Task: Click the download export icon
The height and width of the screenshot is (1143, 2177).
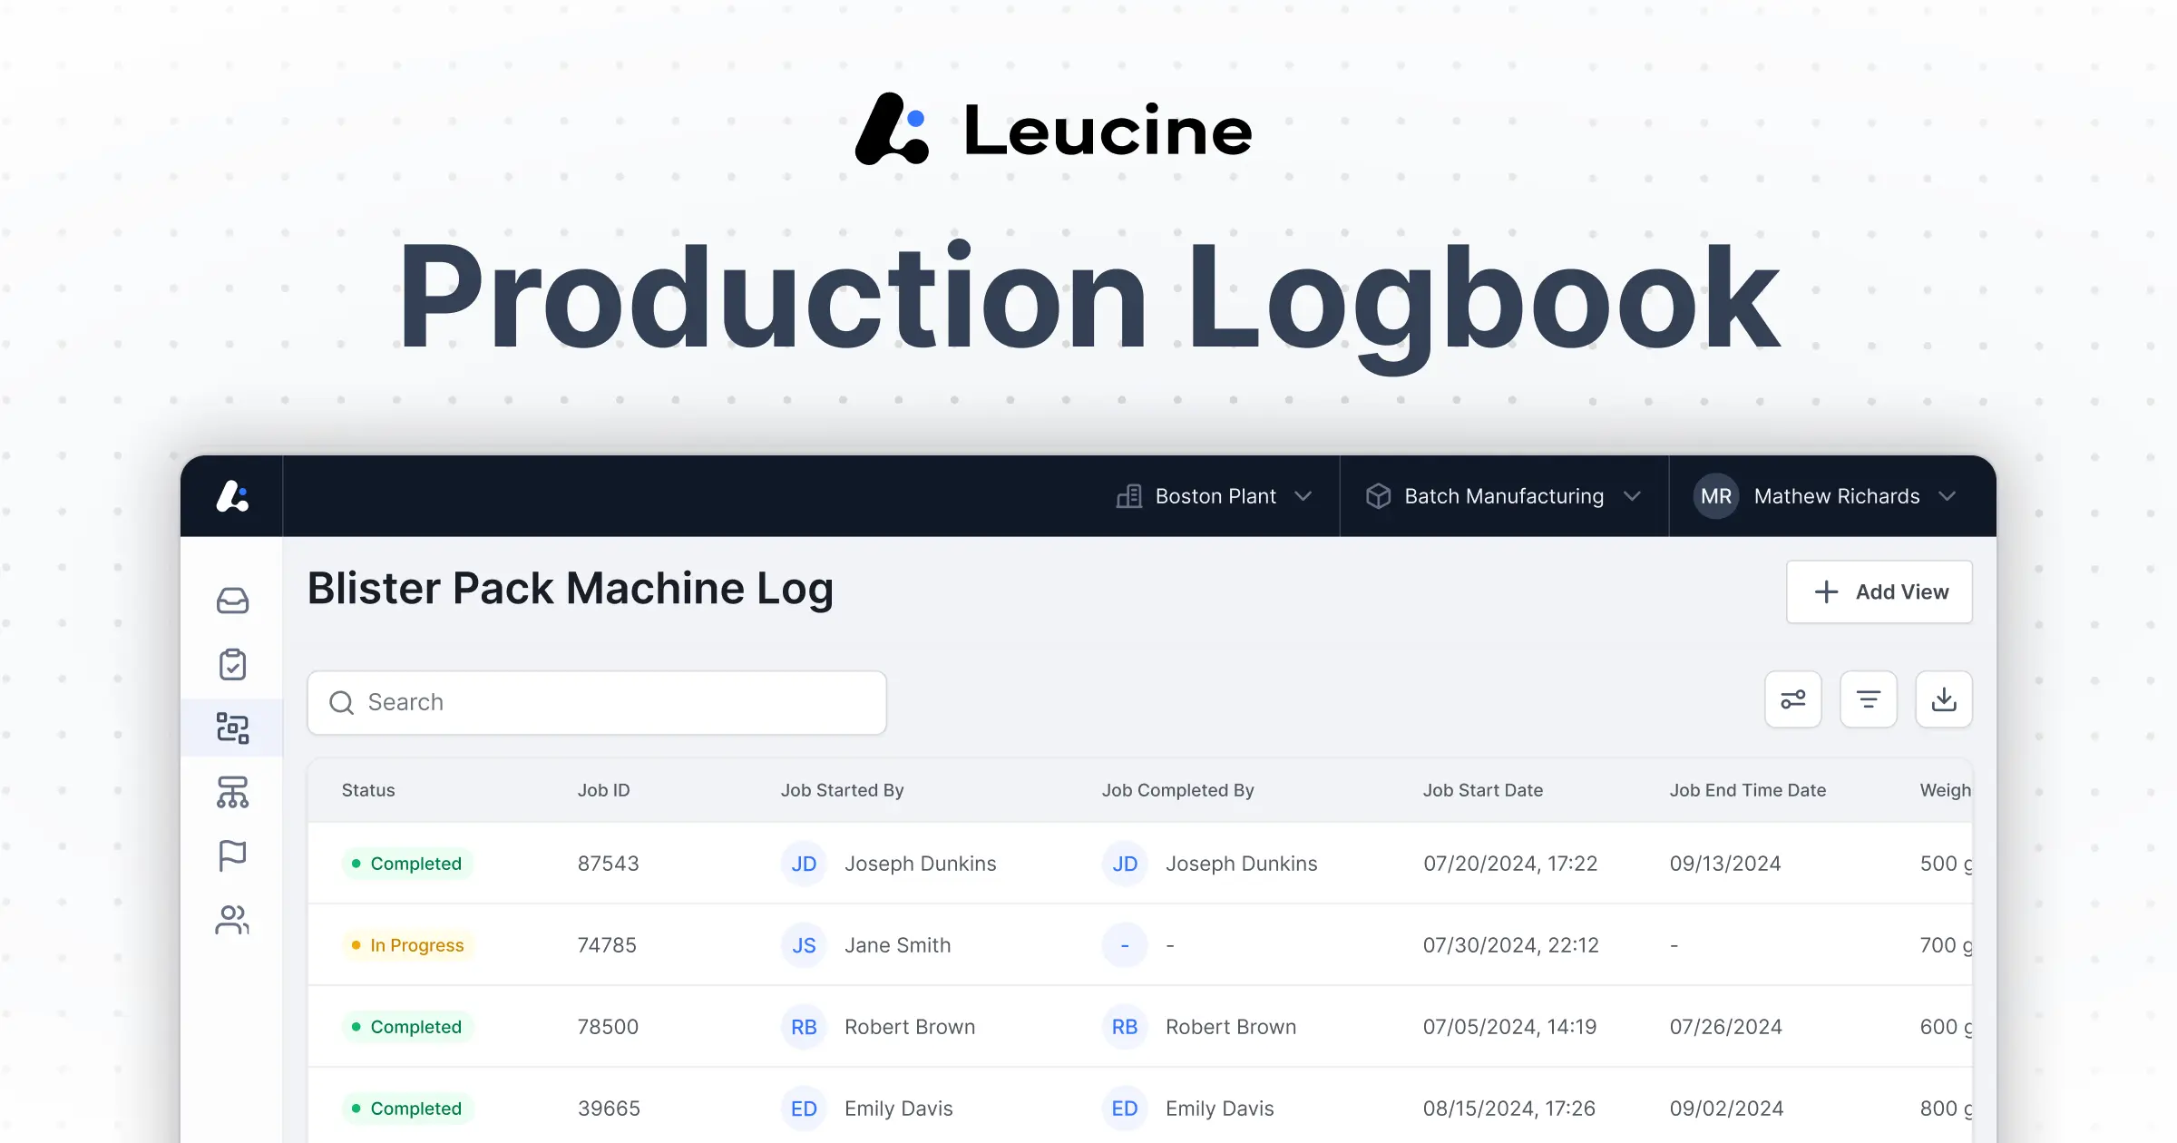Action: pyautogui.click(x=1943, y=699)
